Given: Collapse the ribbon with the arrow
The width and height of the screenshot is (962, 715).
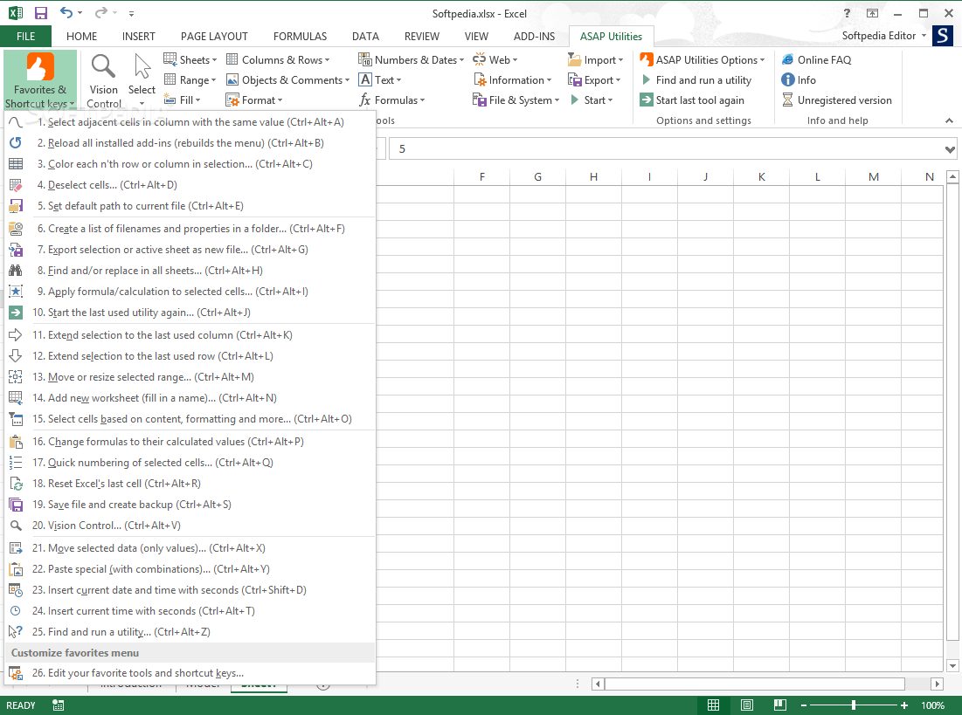Looking at the screenshot, I should tap(949, 120).
